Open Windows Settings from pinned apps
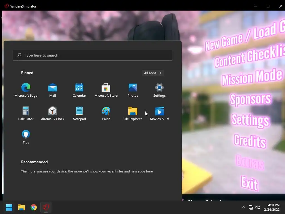The image size is (285, 214). tap(159, 90)
